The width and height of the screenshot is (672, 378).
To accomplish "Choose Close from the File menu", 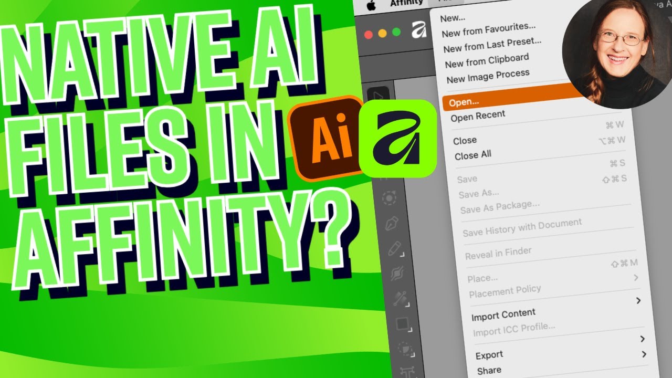I will [465, 140].
